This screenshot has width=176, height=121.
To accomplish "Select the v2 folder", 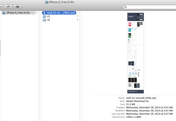I will (x=61, y=20).
